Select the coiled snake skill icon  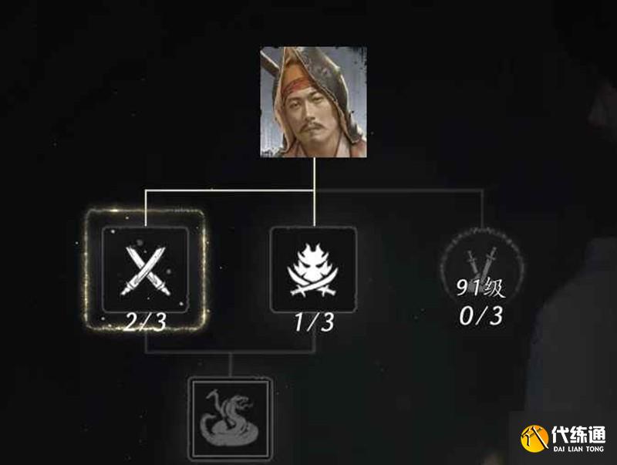tap(230, 420)
